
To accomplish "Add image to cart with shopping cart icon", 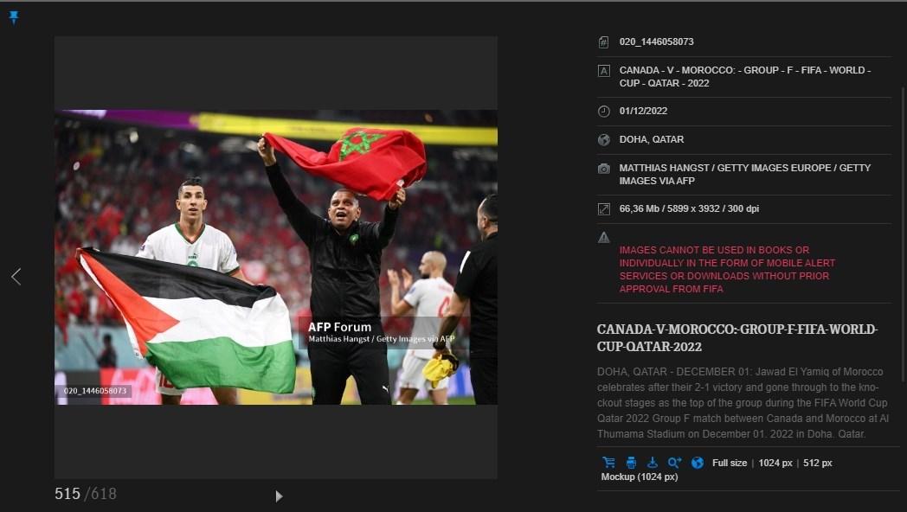I will point(608,463).
